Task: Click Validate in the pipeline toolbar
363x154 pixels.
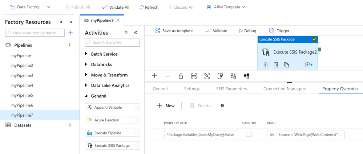Action: (217, 31)
